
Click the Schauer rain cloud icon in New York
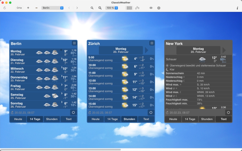tap(202, 59)
